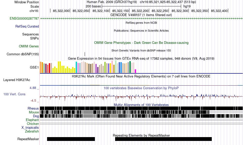Click Repeating Elements by RepeatMasker title
This screenshot has height=145, width=243.
click(141, 135)
